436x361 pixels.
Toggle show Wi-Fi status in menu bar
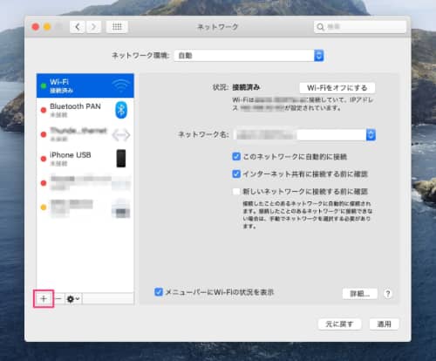click(x=159, y=292)
